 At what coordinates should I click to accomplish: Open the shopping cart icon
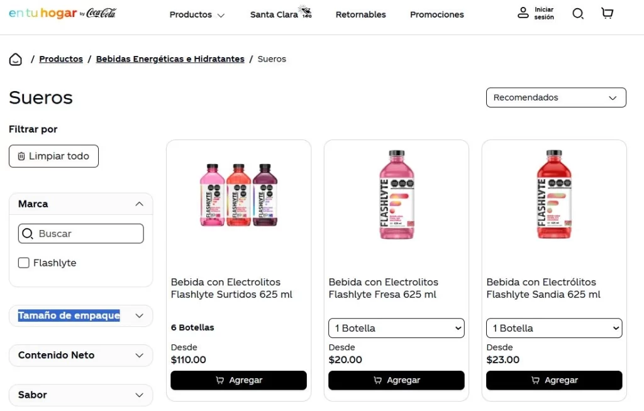607,13
